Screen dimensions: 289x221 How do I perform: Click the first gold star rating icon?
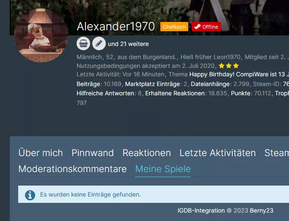tap(222, 66)
